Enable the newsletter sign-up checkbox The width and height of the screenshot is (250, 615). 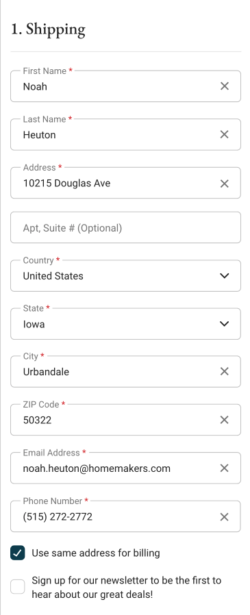[18, 587]
